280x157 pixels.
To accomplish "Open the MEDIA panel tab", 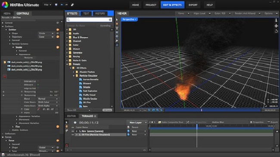I will (7, 14).
